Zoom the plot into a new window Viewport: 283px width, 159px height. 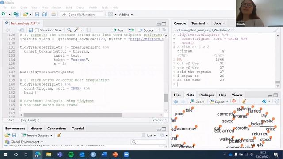197,102
